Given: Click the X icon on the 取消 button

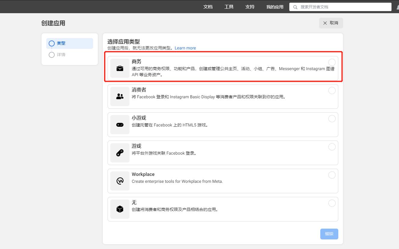Looking at the screenshot, I should 325,23.
